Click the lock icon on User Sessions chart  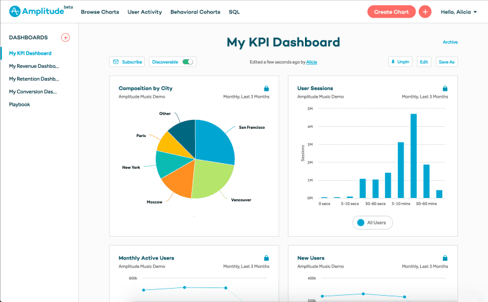point(445,88)
